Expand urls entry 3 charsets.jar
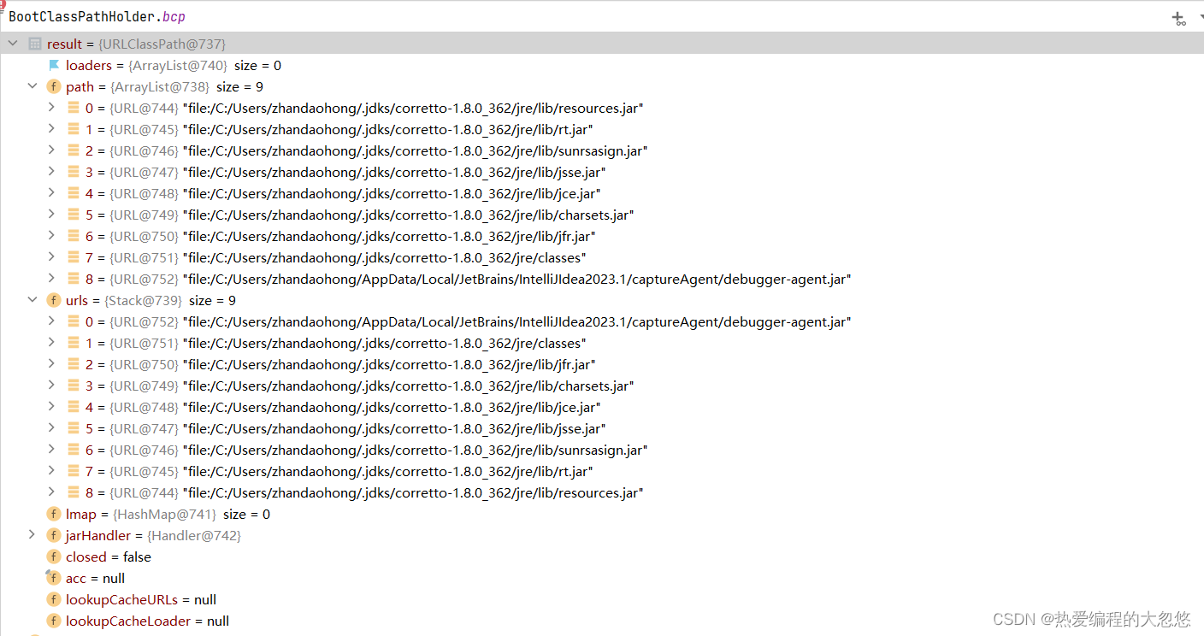This screenshot has width=1204, height=636. coord(51,386)
